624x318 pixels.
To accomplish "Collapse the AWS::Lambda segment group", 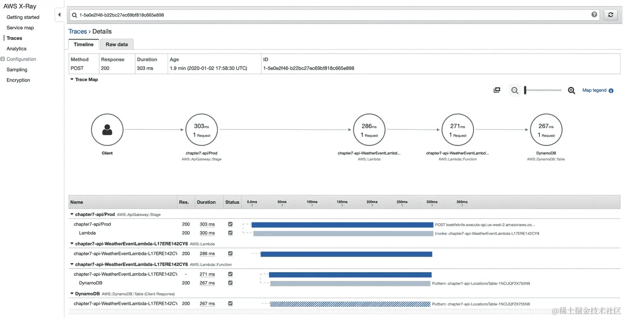I will click(72, 244).
